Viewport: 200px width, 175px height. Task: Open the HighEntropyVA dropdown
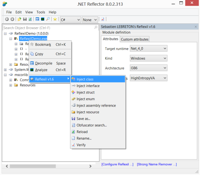pyautogui.click(x=149, y=78)
